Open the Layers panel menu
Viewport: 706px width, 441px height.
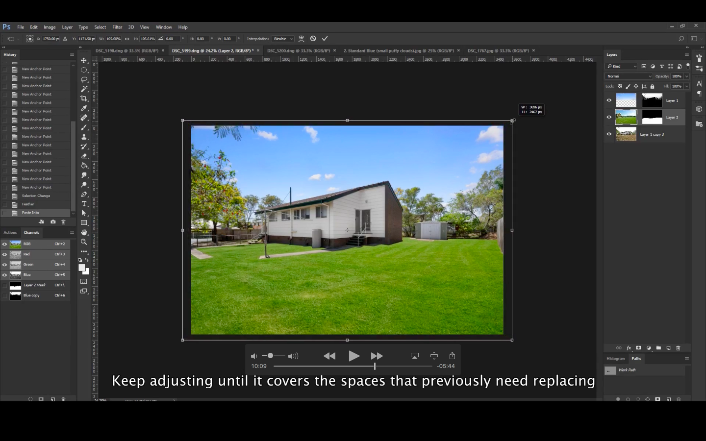click(686, 54)
